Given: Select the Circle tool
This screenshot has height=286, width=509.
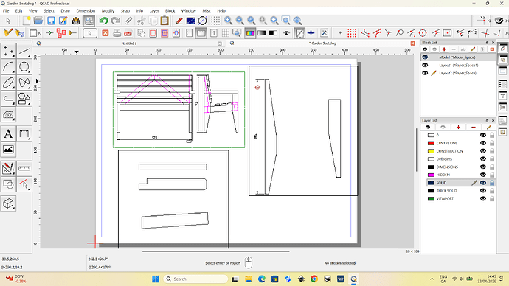Looking at the screenshot, I should 24,67.
